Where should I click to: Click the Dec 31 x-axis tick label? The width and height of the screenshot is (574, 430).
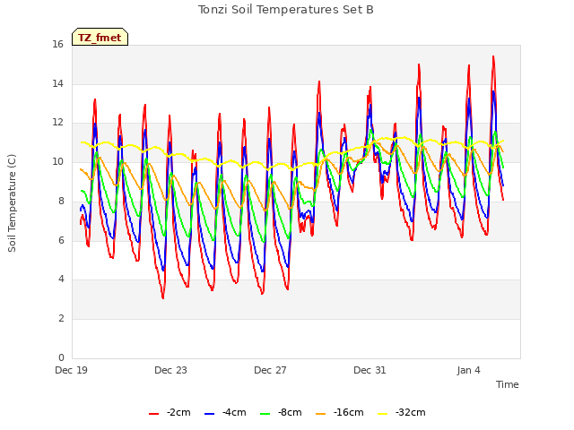tap(370, 370)
